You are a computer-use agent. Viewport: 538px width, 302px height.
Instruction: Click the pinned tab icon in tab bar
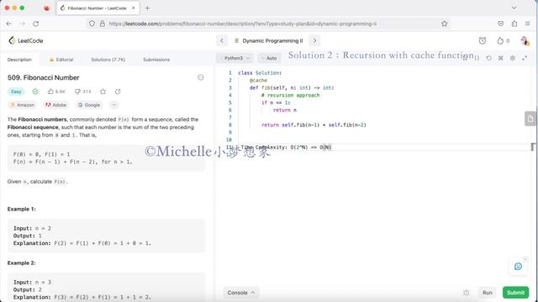tap(47, 8)
